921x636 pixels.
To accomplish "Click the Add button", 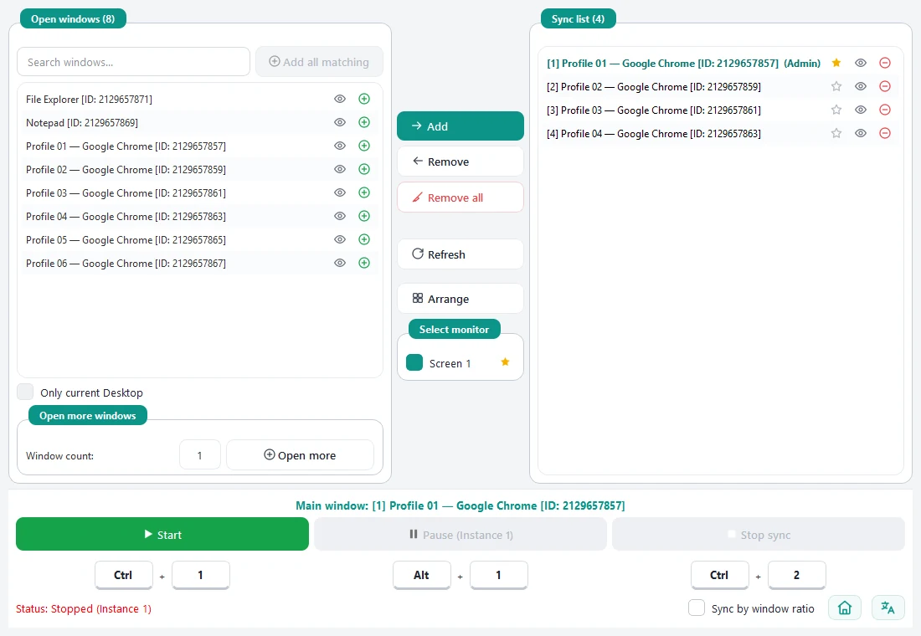I will (x=460, y=126).
